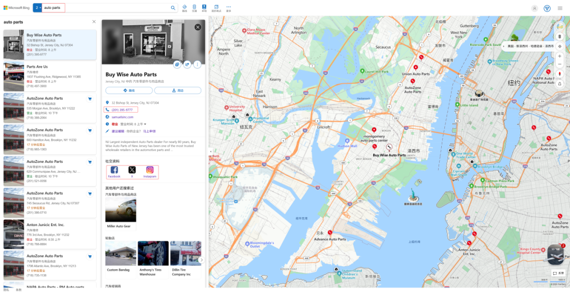Click cart icon for AutoZone 745 Secaucus Rd

coord(89,193)
